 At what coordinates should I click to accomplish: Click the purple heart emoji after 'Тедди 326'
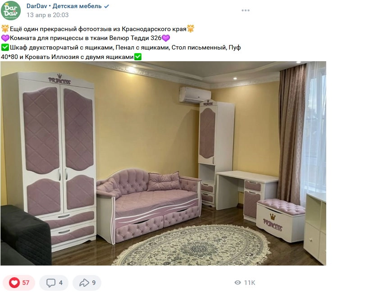[x=166, y=38]
